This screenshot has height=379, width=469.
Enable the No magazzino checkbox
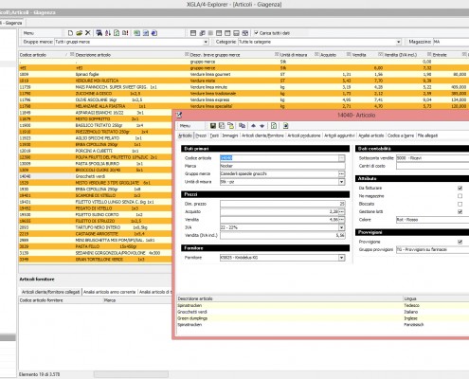[x=460, y=196]
